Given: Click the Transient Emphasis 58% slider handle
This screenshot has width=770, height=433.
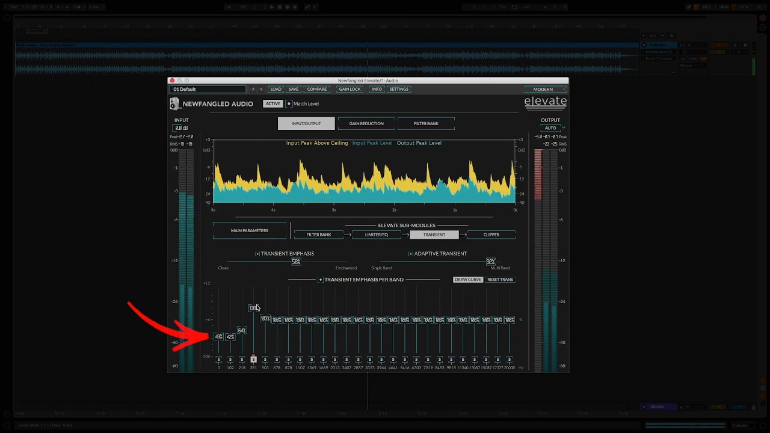Looking at the screenshot, I should tap(296, 262).
